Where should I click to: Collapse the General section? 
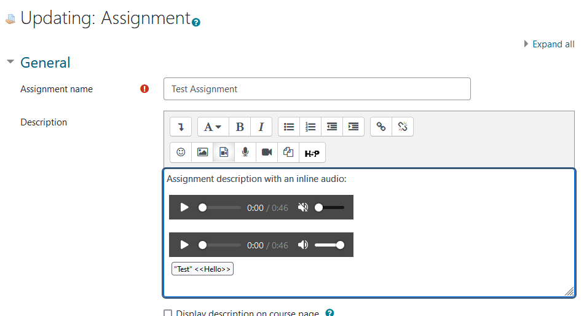coord(10,62)
